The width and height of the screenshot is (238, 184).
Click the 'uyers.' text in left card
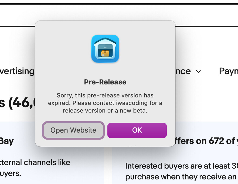11,173
